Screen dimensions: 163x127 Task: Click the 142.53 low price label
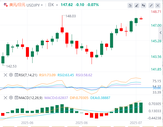11,66
